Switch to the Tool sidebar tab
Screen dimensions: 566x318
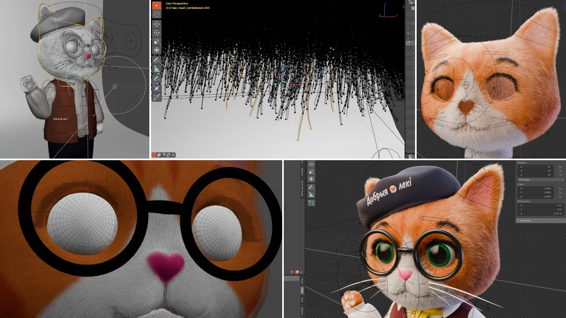coord(302,291)
